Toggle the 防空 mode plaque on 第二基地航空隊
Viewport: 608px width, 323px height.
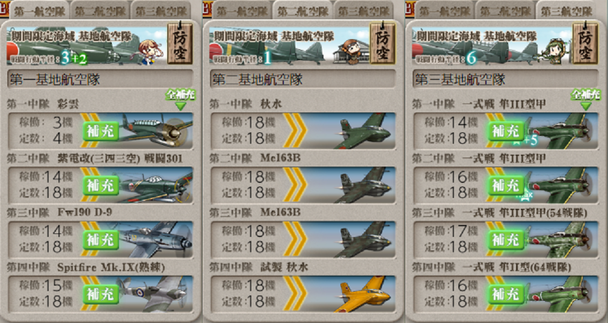pos(382,43)
